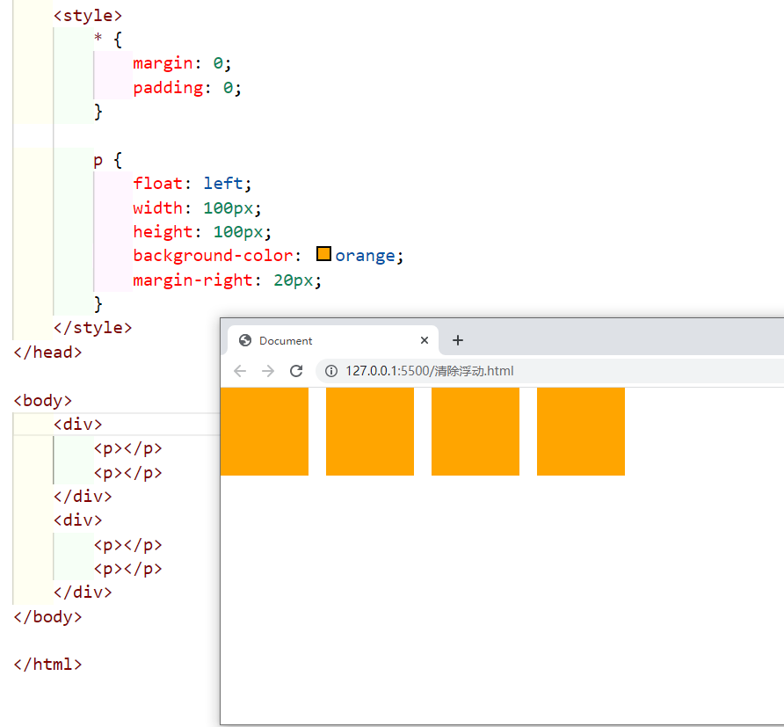Click the second orange square
The image size is (784, 727).
pos(369,431)
